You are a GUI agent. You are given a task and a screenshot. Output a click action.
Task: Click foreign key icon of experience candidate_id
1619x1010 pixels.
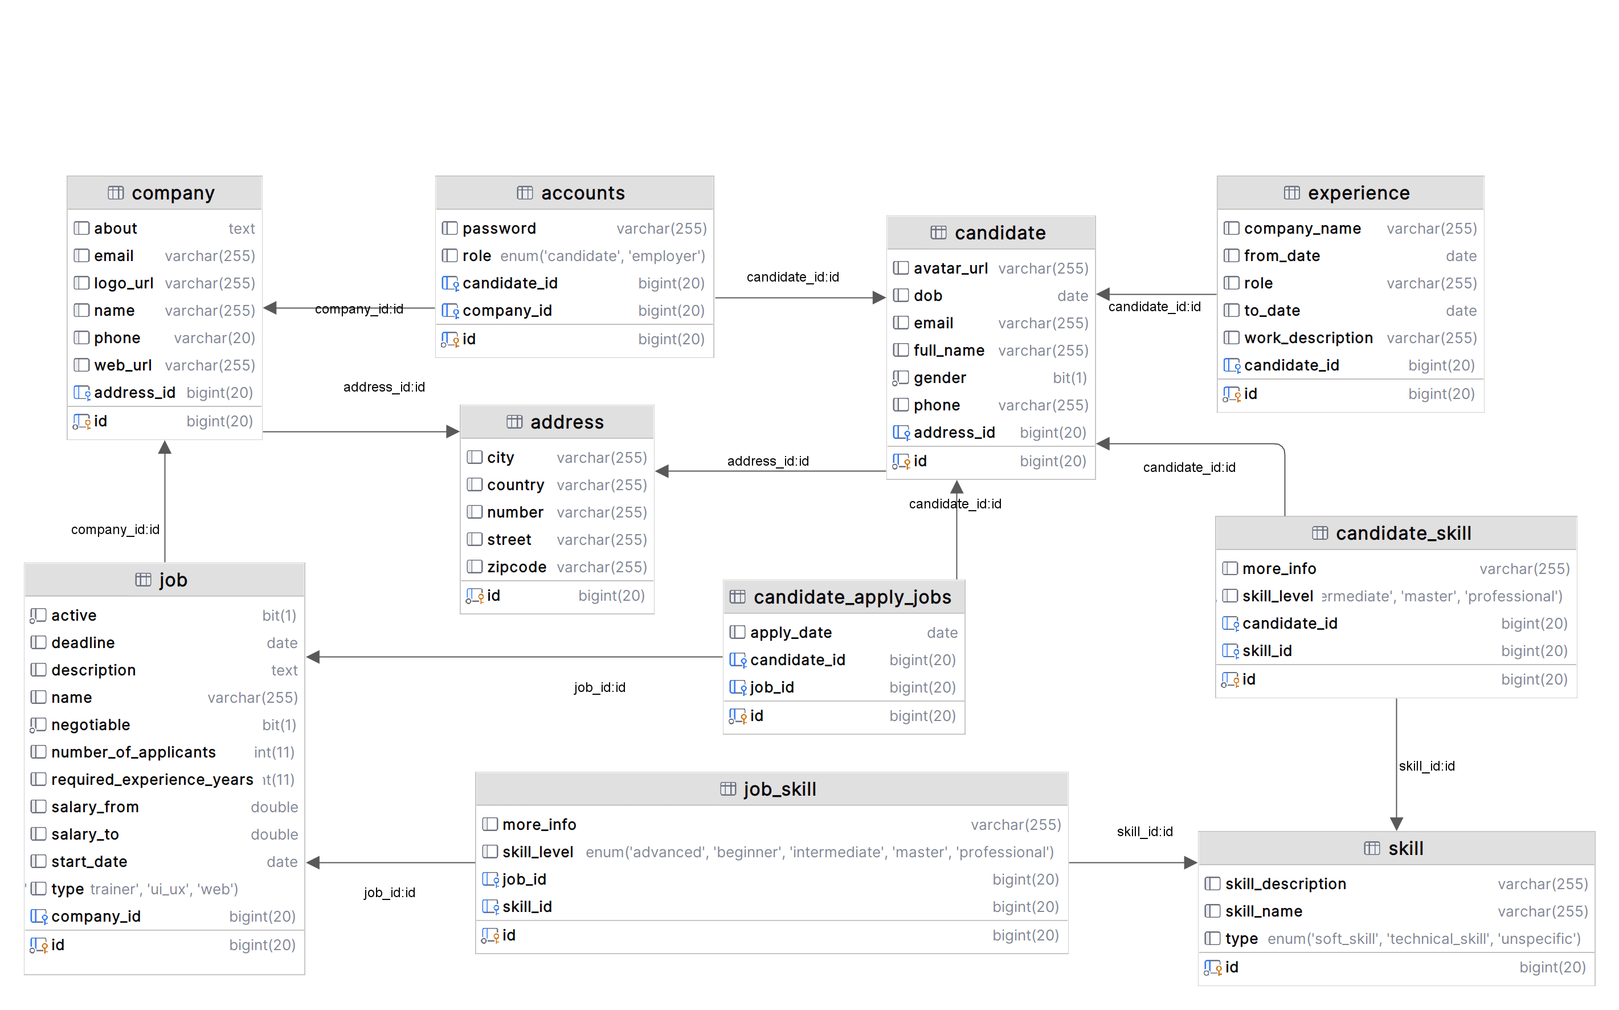[x=1231, y=365]
